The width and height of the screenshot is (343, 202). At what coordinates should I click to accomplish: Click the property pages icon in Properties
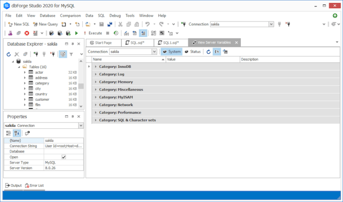pos(27,133)
